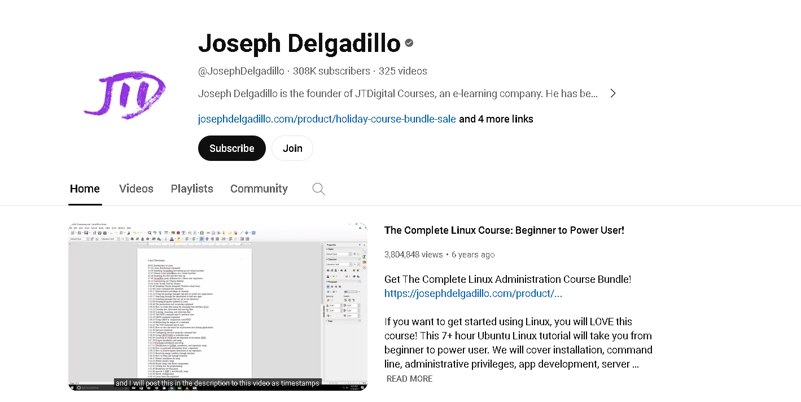Switch to the Videos tab
The height and width of the screenshot is (402, 801).
[136, 189]
